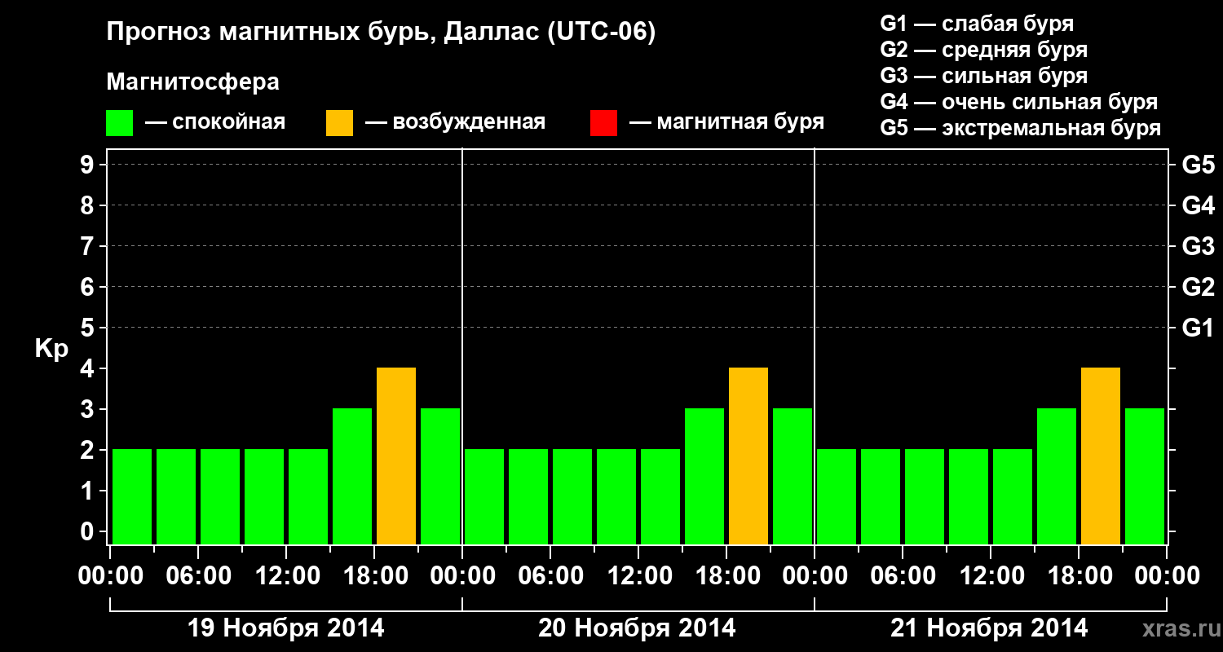This screenshot has height=652, width=1223.
Task: Click the leftmost '00:00' time label
Action: [x=111, y=576]
